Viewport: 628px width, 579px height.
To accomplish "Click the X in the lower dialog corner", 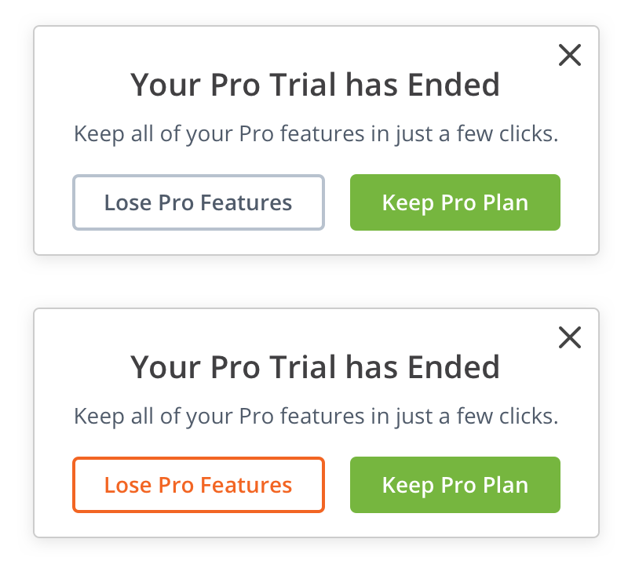I will (x=570, y=337).
